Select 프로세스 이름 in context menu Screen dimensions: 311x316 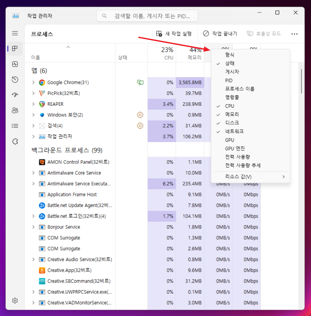coord(250,89)
